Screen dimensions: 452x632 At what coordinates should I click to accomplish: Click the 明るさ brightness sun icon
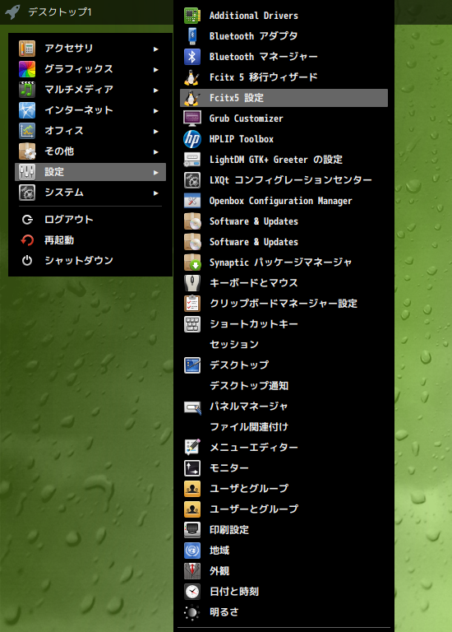[x=192, y=612]
